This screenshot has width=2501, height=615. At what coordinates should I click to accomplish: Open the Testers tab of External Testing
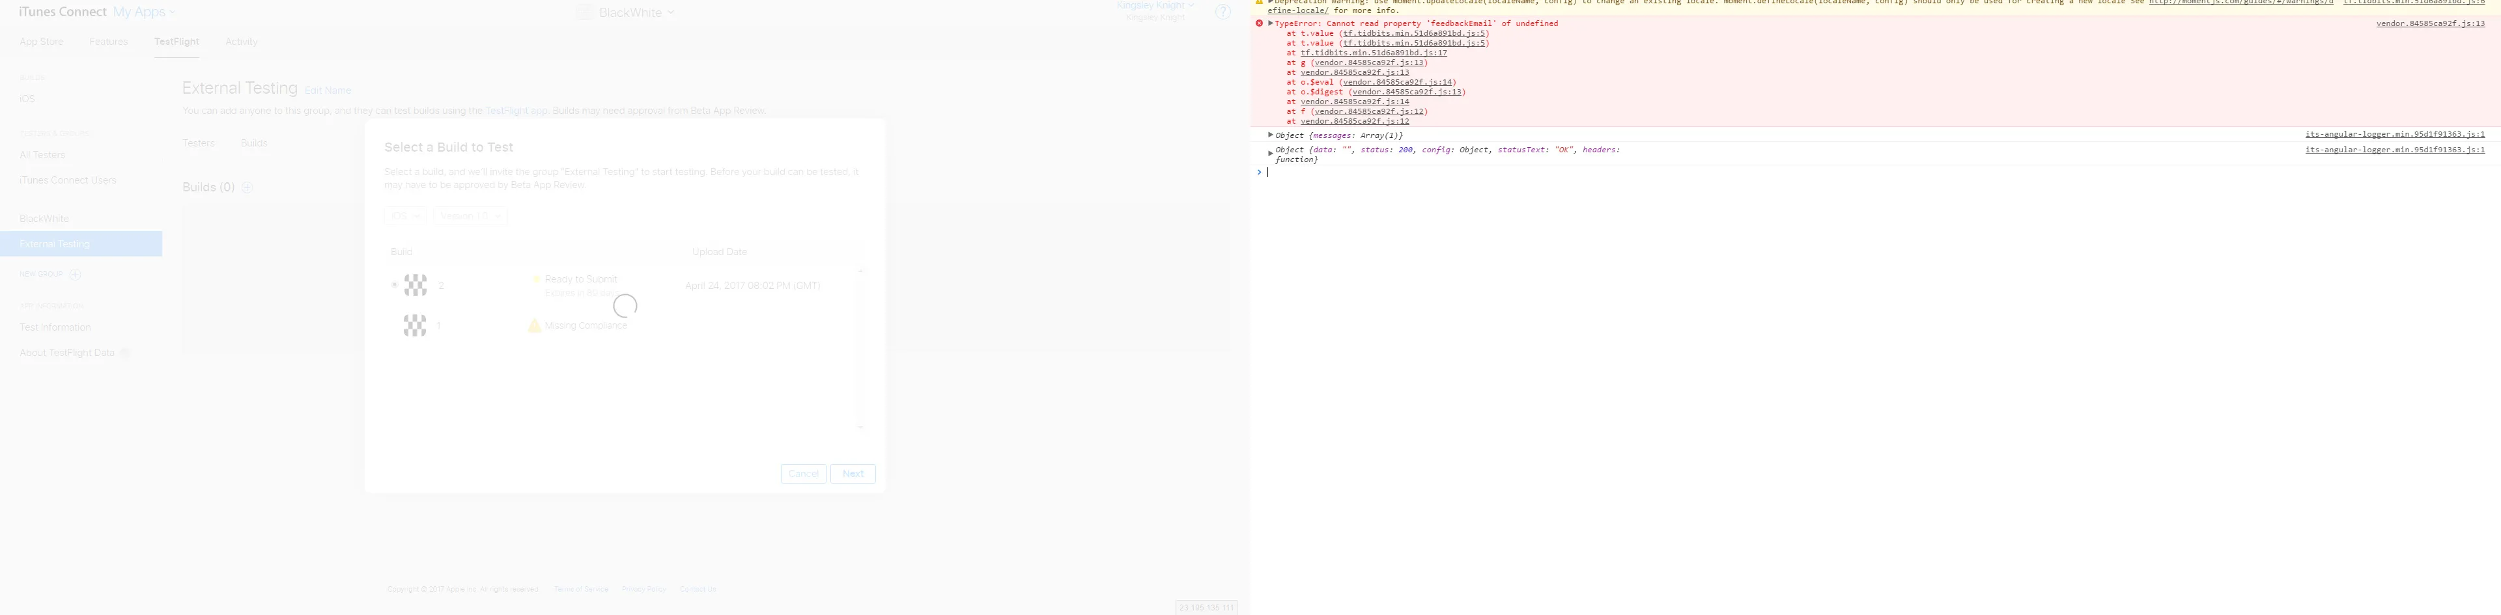(x=199, y=143)
